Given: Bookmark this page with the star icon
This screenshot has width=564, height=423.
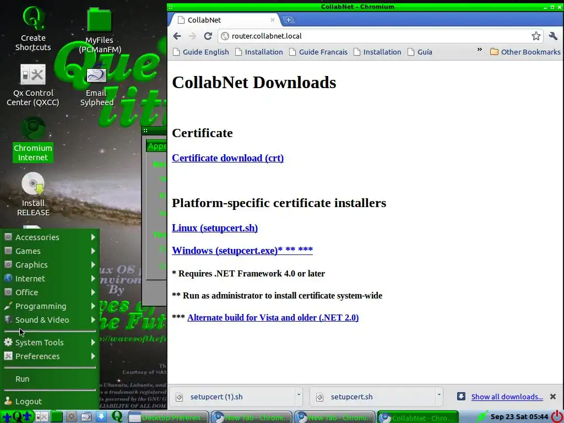Looking at the screenshot, I should [536, 36].
